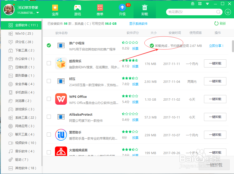Click the WPS Office app icon
234x174 pixels.
pyautogui.click(x=61, y=99)
